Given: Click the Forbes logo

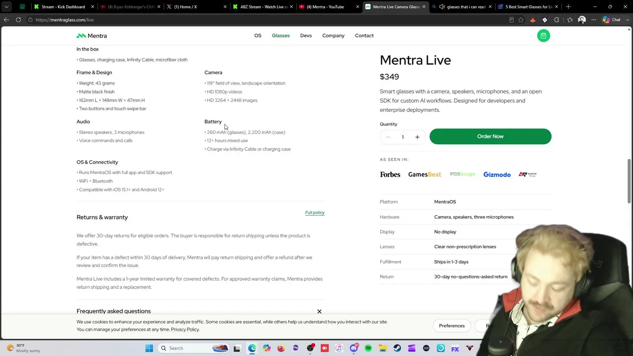Looking at the screenshot, I should tap(390, 175).
